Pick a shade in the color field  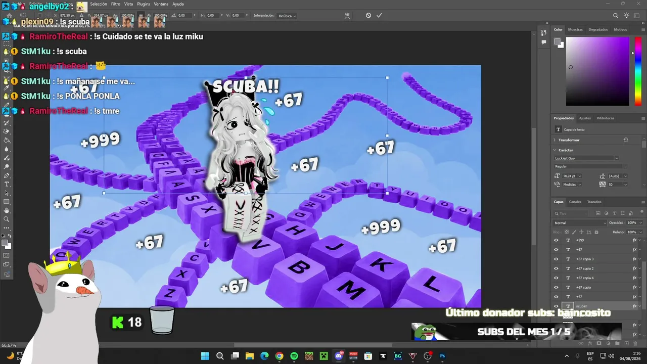pos(597,71)
